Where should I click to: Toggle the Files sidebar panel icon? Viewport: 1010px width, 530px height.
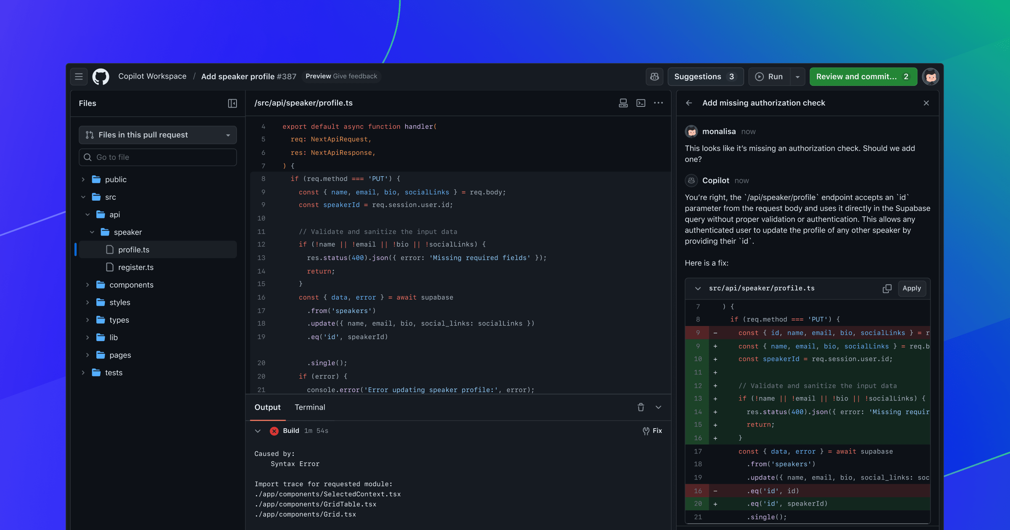[232, 103]
